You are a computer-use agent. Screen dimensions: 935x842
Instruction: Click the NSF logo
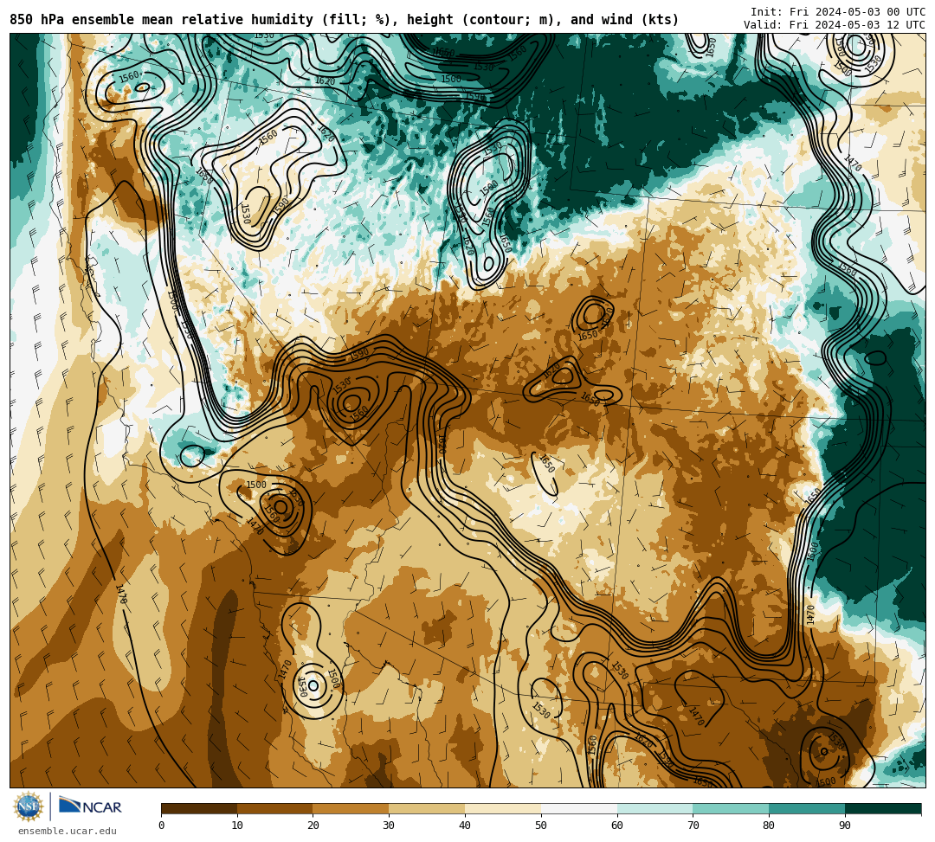coord(29,807)
